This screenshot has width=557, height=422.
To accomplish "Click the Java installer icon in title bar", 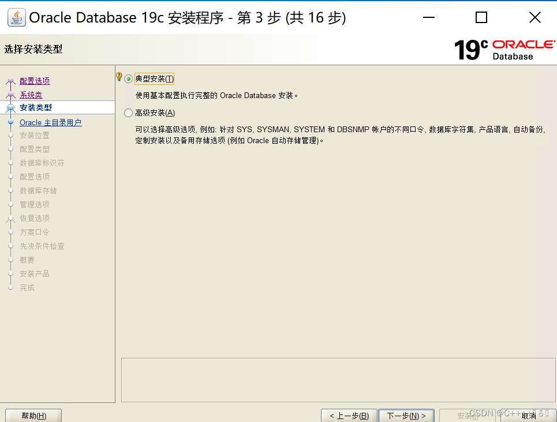I will coord(16,17).
